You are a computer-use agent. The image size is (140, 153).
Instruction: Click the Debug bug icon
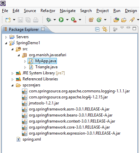[x=49, y=20]
